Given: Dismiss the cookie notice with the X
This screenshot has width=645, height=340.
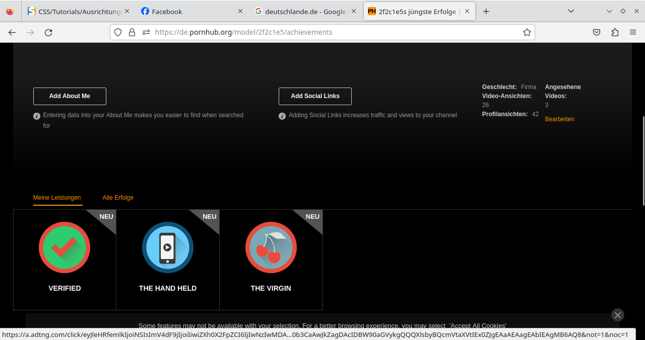Looking at the screenshot, I should pos(617,315).
